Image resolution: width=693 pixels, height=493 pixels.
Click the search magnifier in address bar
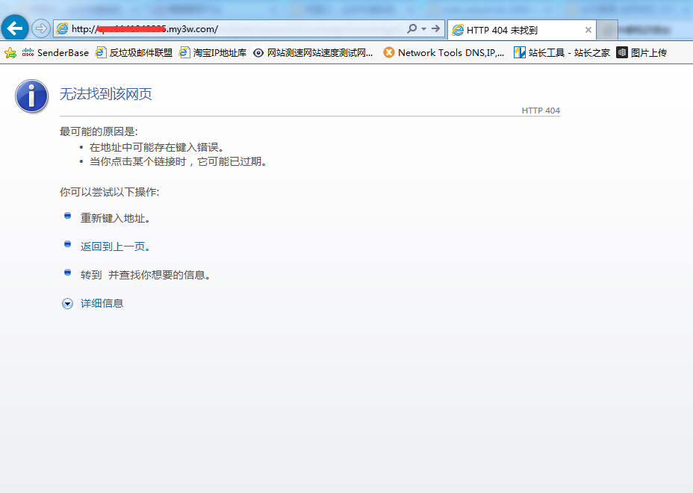point(411,29)
